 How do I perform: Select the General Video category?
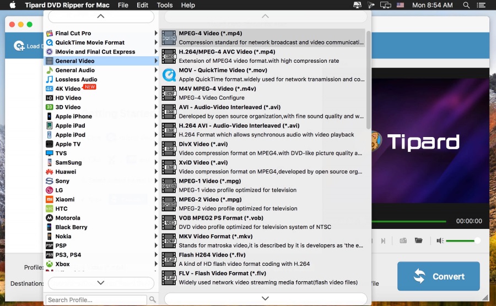tap(101, 61)
